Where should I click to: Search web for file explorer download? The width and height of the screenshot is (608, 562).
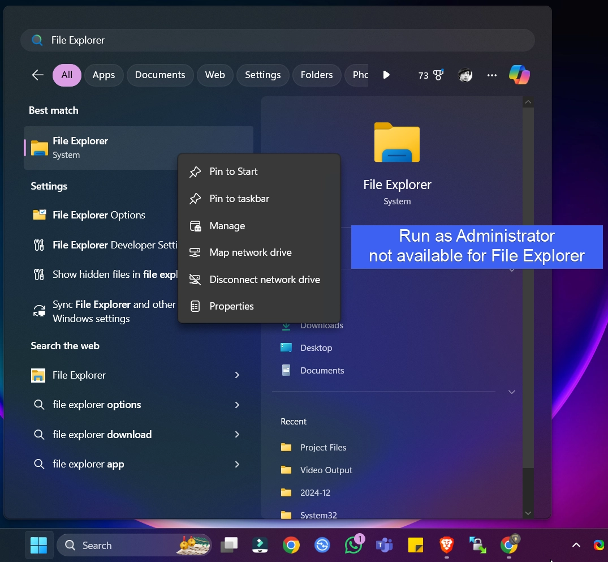102,434
